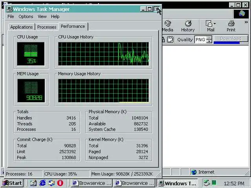Screen dimensions: 251x188
Task: Click the safely remove hardware tray icon
Action: pyautogui.click(x=207, y=183)
